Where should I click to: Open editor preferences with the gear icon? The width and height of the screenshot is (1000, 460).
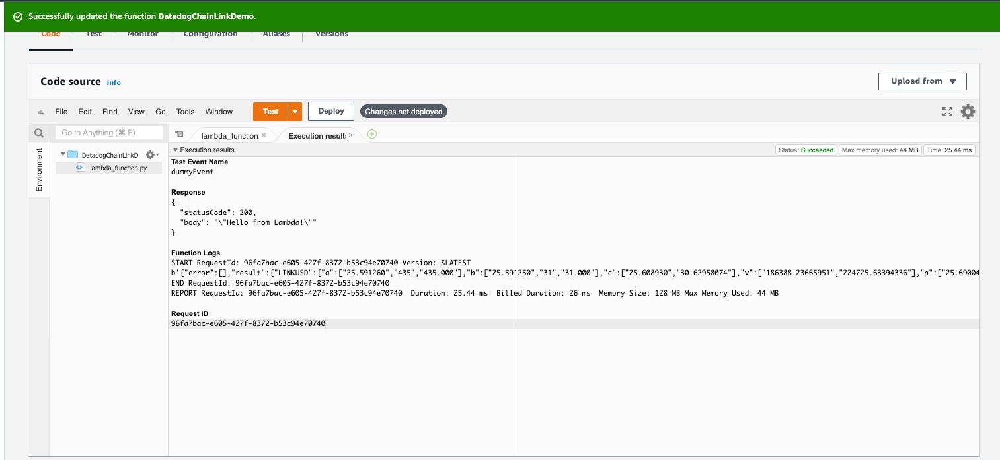pyautogui.click(x=968, y=112)
